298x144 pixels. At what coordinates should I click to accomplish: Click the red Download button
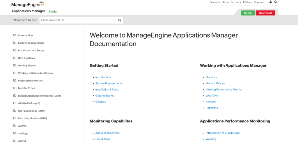click(265, 13)
